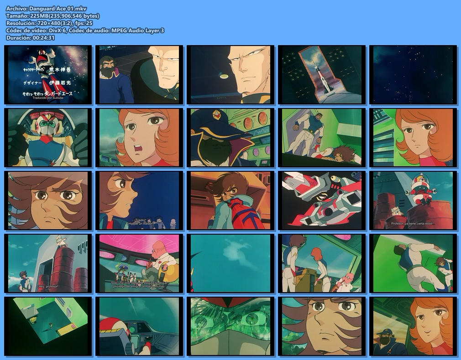Screen dimensions: 461x360
Task: Select the 'Resolución: 720×480' line
Action: [x=49, y=23]
